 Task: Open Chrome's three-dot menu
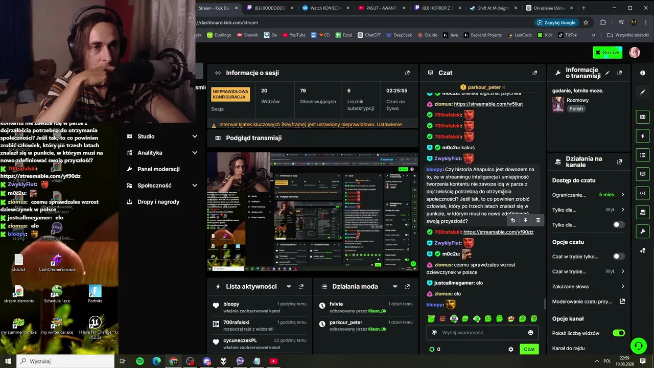[x=645, y=22]
